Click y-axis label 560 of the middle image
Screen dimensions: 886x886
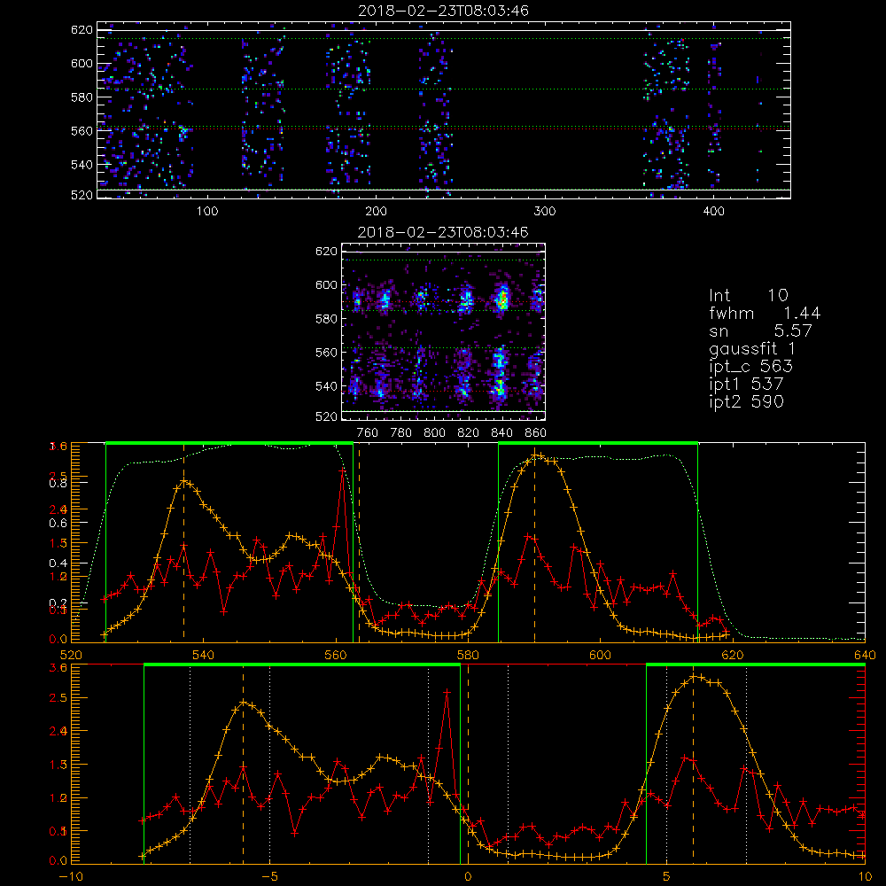coord(327,353)
